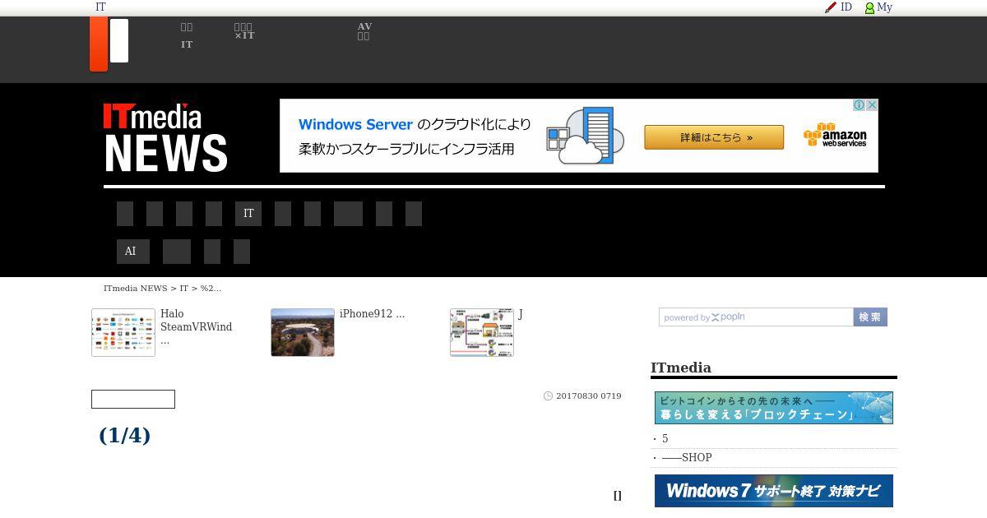This screenshot has height=518, width=987.
Task: Go to the ITmedia NEWS logo home
Action: coord(165,137)
